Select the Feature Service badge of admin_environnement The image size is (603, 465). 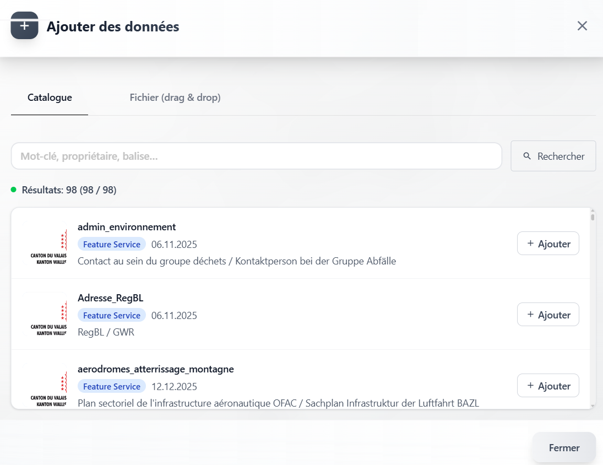point(112,244)
